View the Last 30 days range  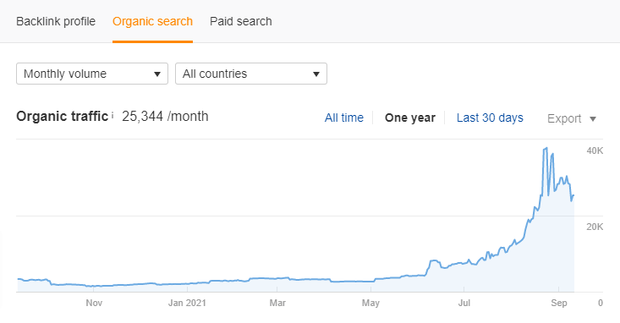tap(490, 118)
